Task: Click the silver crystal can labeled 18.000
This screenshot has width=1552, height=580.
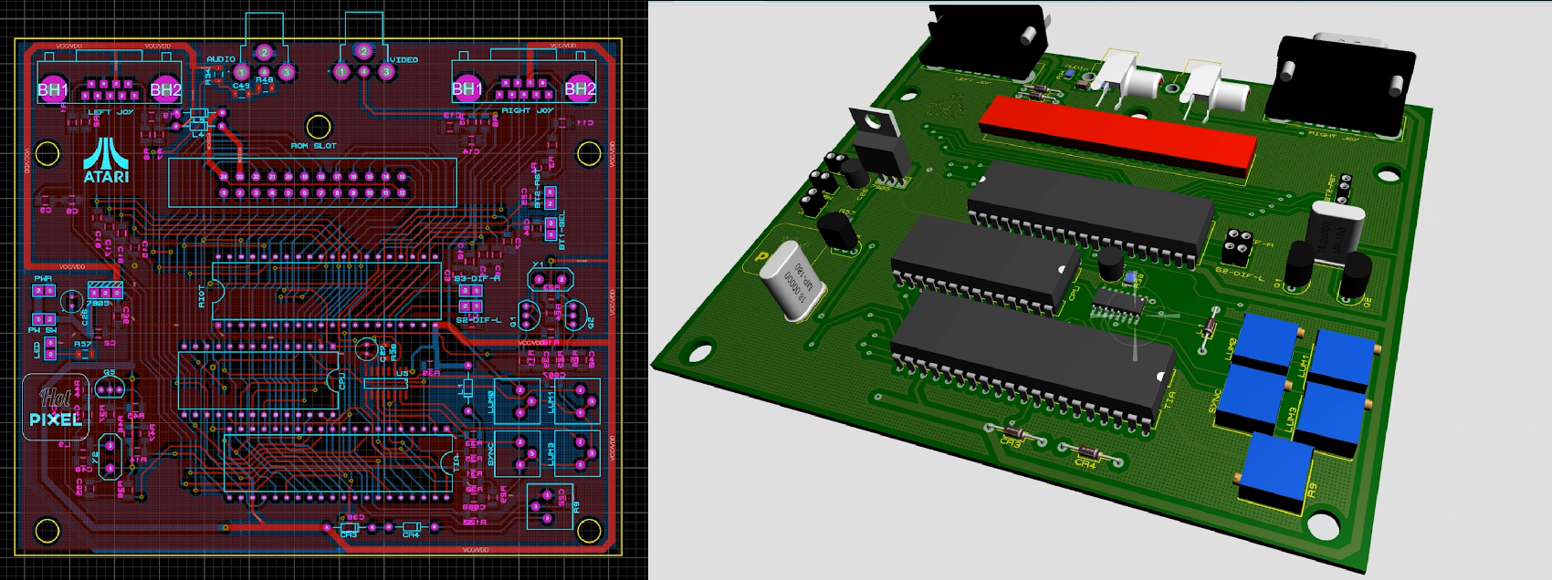Action: click(792, 279)
